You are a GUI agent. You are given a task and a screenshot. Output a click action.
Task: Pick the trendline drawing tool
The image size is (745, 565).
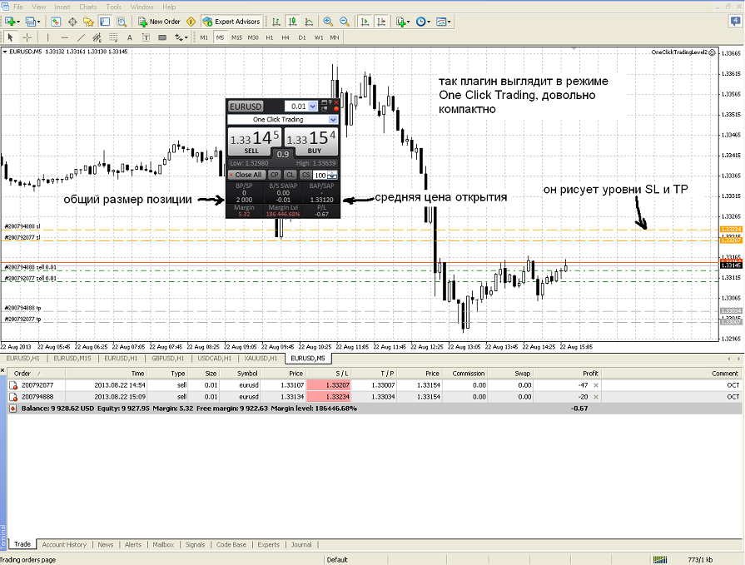(80, 37)
